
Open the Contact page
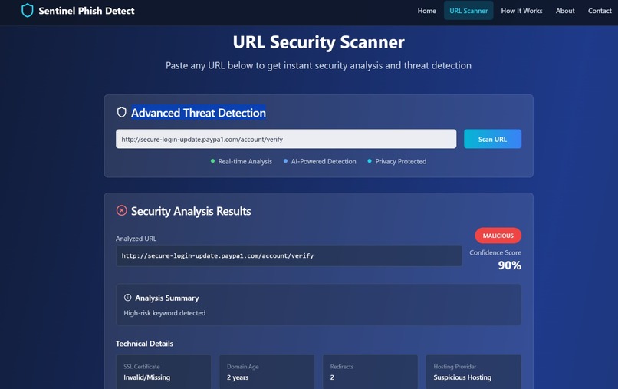point(600,11)
